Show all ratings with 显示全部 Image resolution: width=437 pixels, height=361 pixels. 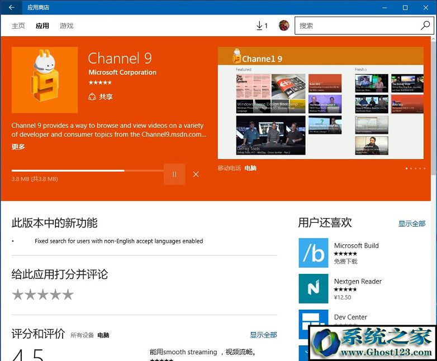point(263,335)
